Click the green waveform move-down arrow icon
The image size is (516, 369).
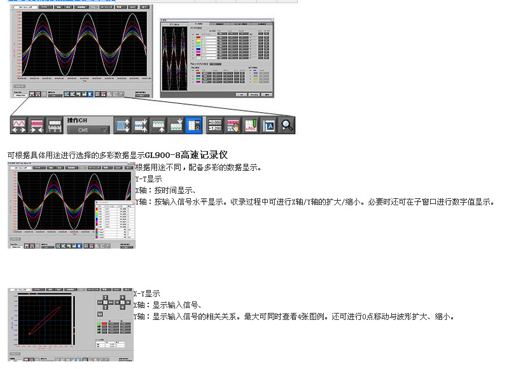click(x=176, y=126)
